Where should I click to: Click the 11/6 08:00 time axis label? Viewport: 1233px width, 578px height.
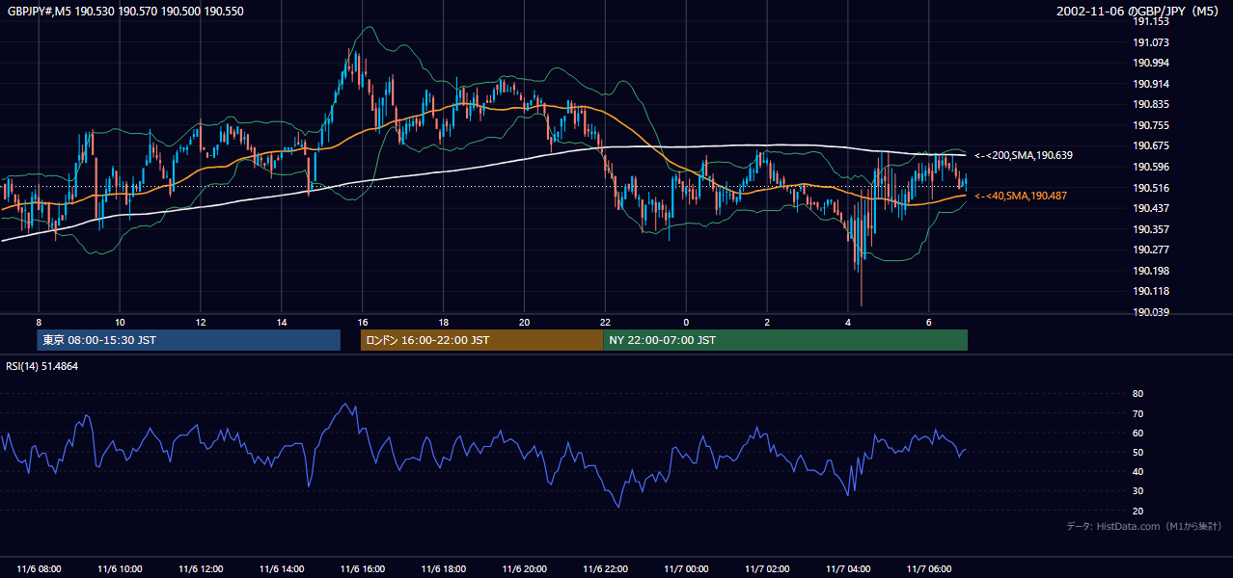[x=39, y=568]
